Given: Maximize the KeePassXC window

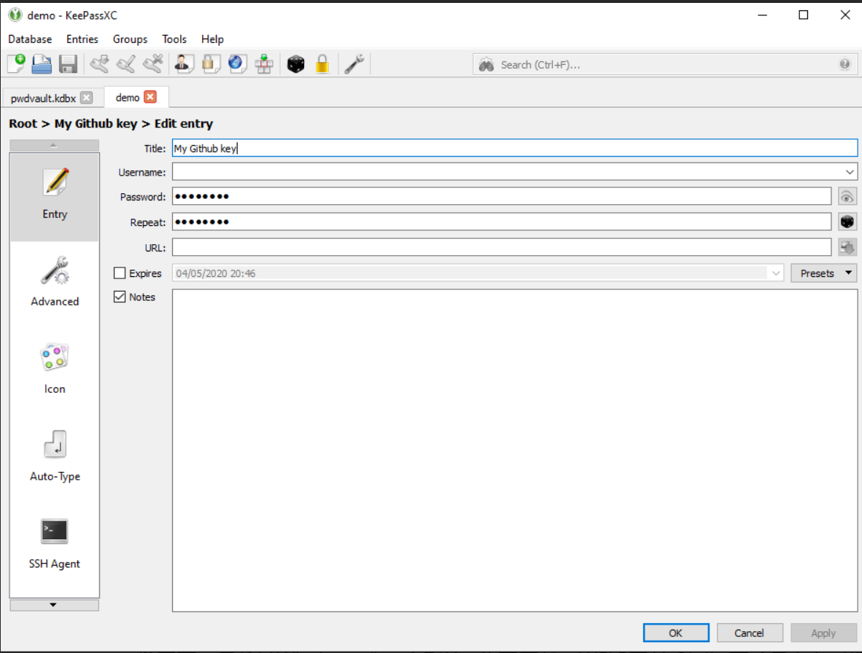Looking at the screenshot, I should (x=803, y=15).
